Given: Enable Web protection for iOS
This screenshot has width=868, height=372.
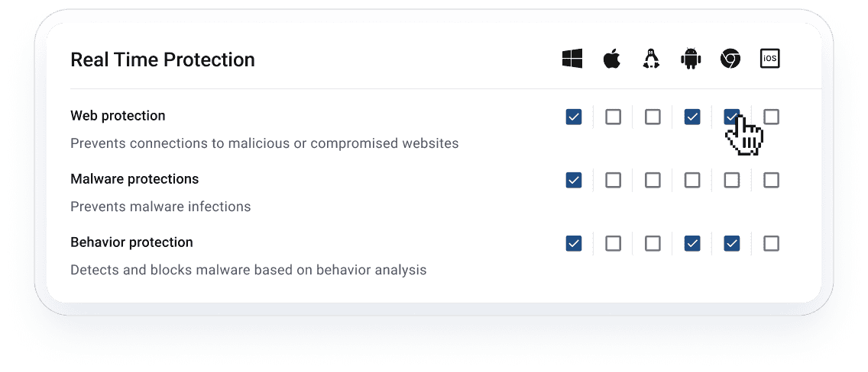Looking at the screenshot, I should point(772,117).
